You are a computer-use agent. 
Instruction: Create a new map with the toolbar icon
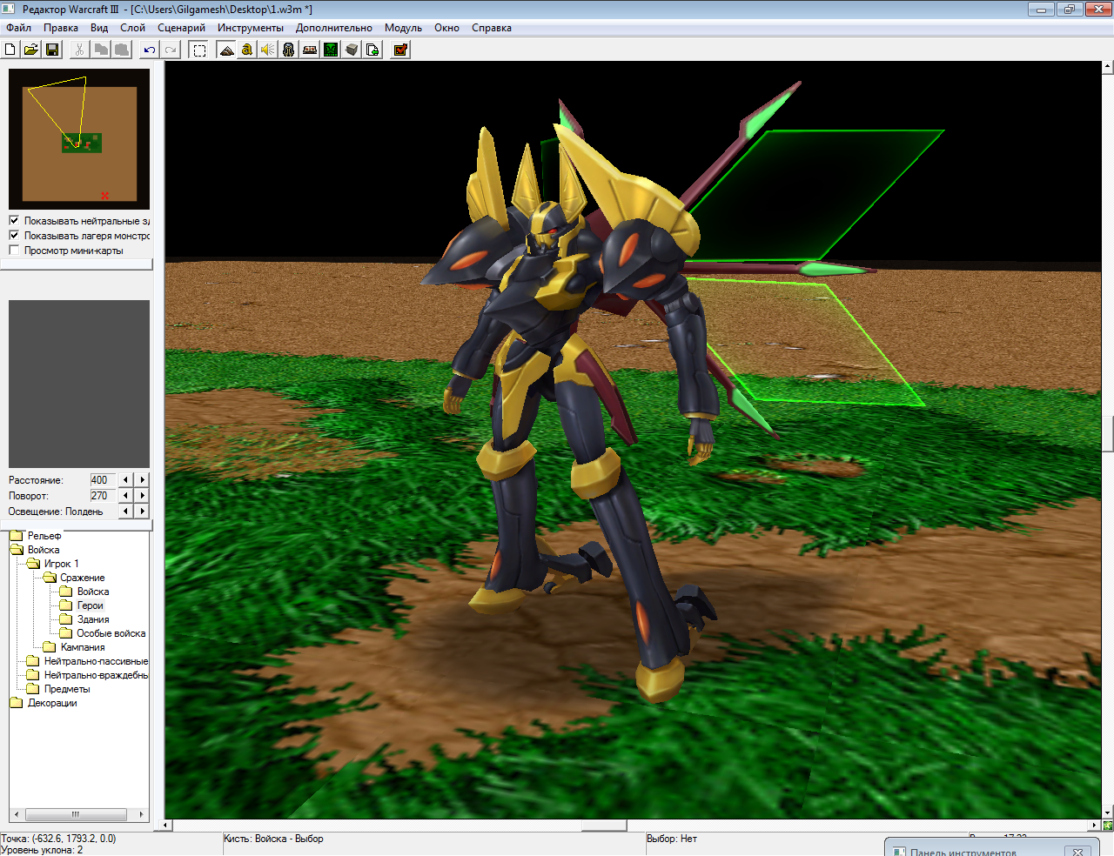point(10,50)
